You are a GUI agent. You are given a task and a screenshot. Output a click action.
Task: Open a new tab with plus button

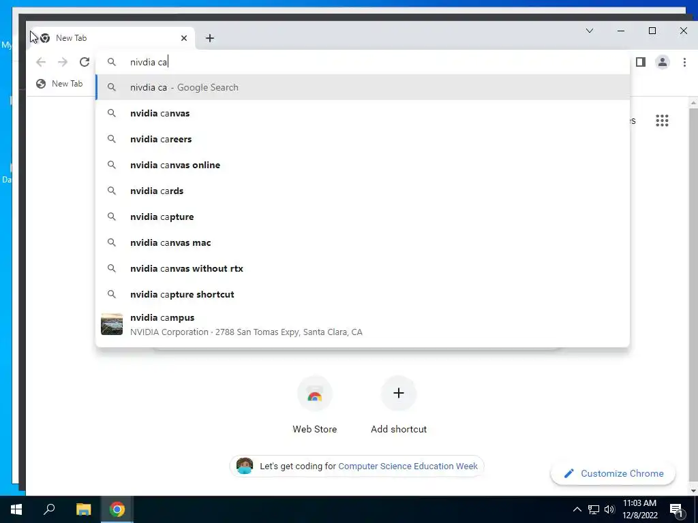(x=210, y=38)
